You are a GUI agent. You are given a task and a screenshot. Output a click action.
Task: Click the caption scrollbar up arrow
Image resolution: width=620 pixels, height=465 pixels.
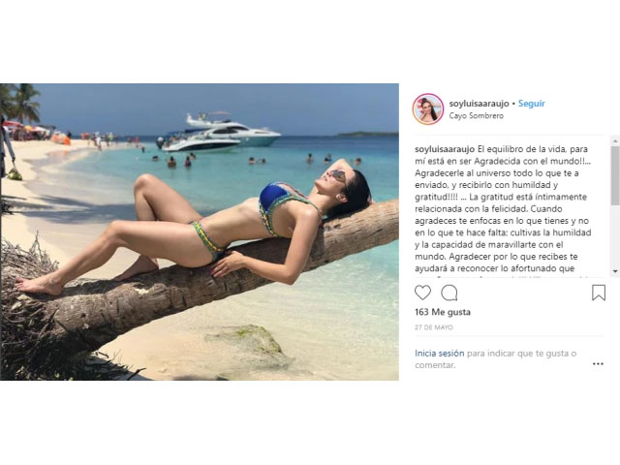pyautogui.click(x=615, y=140)
